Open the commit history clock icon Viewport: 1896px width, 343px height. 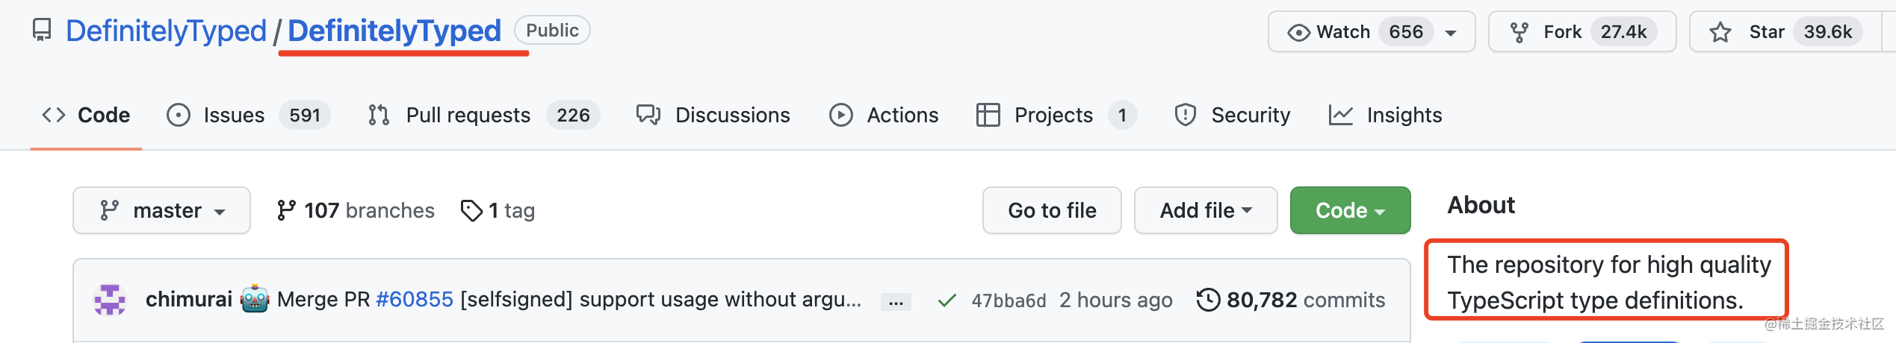(1207, 300)
